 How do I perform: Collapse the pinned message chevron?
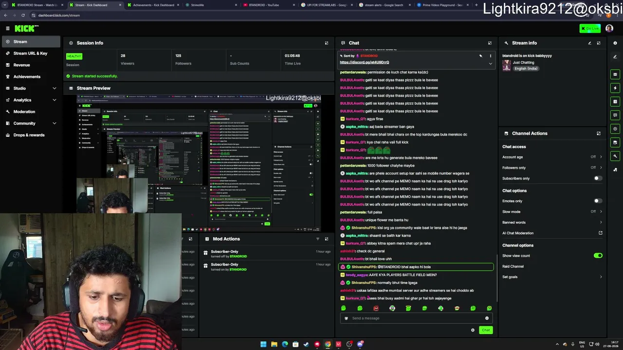(490, 64)
